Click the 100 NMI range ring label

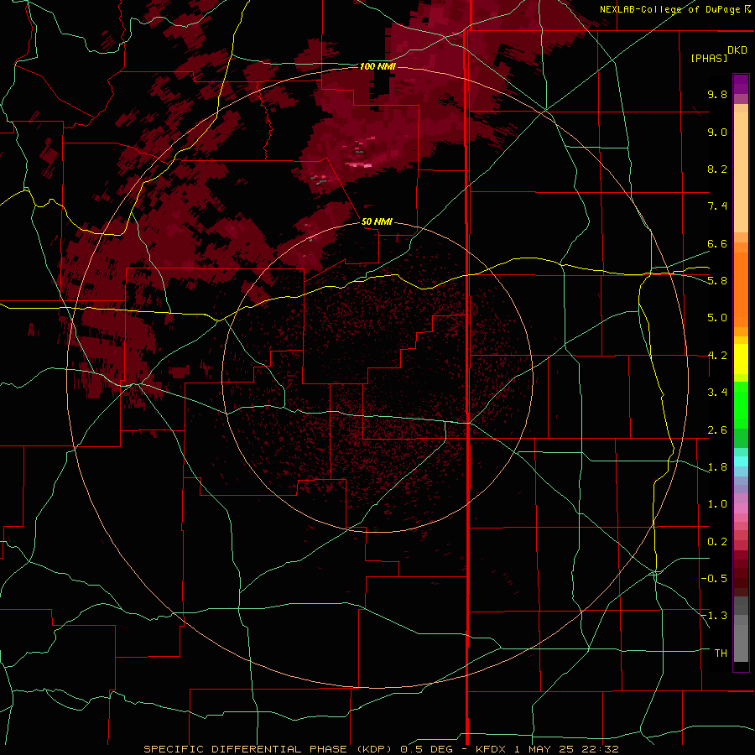[377, 66]
